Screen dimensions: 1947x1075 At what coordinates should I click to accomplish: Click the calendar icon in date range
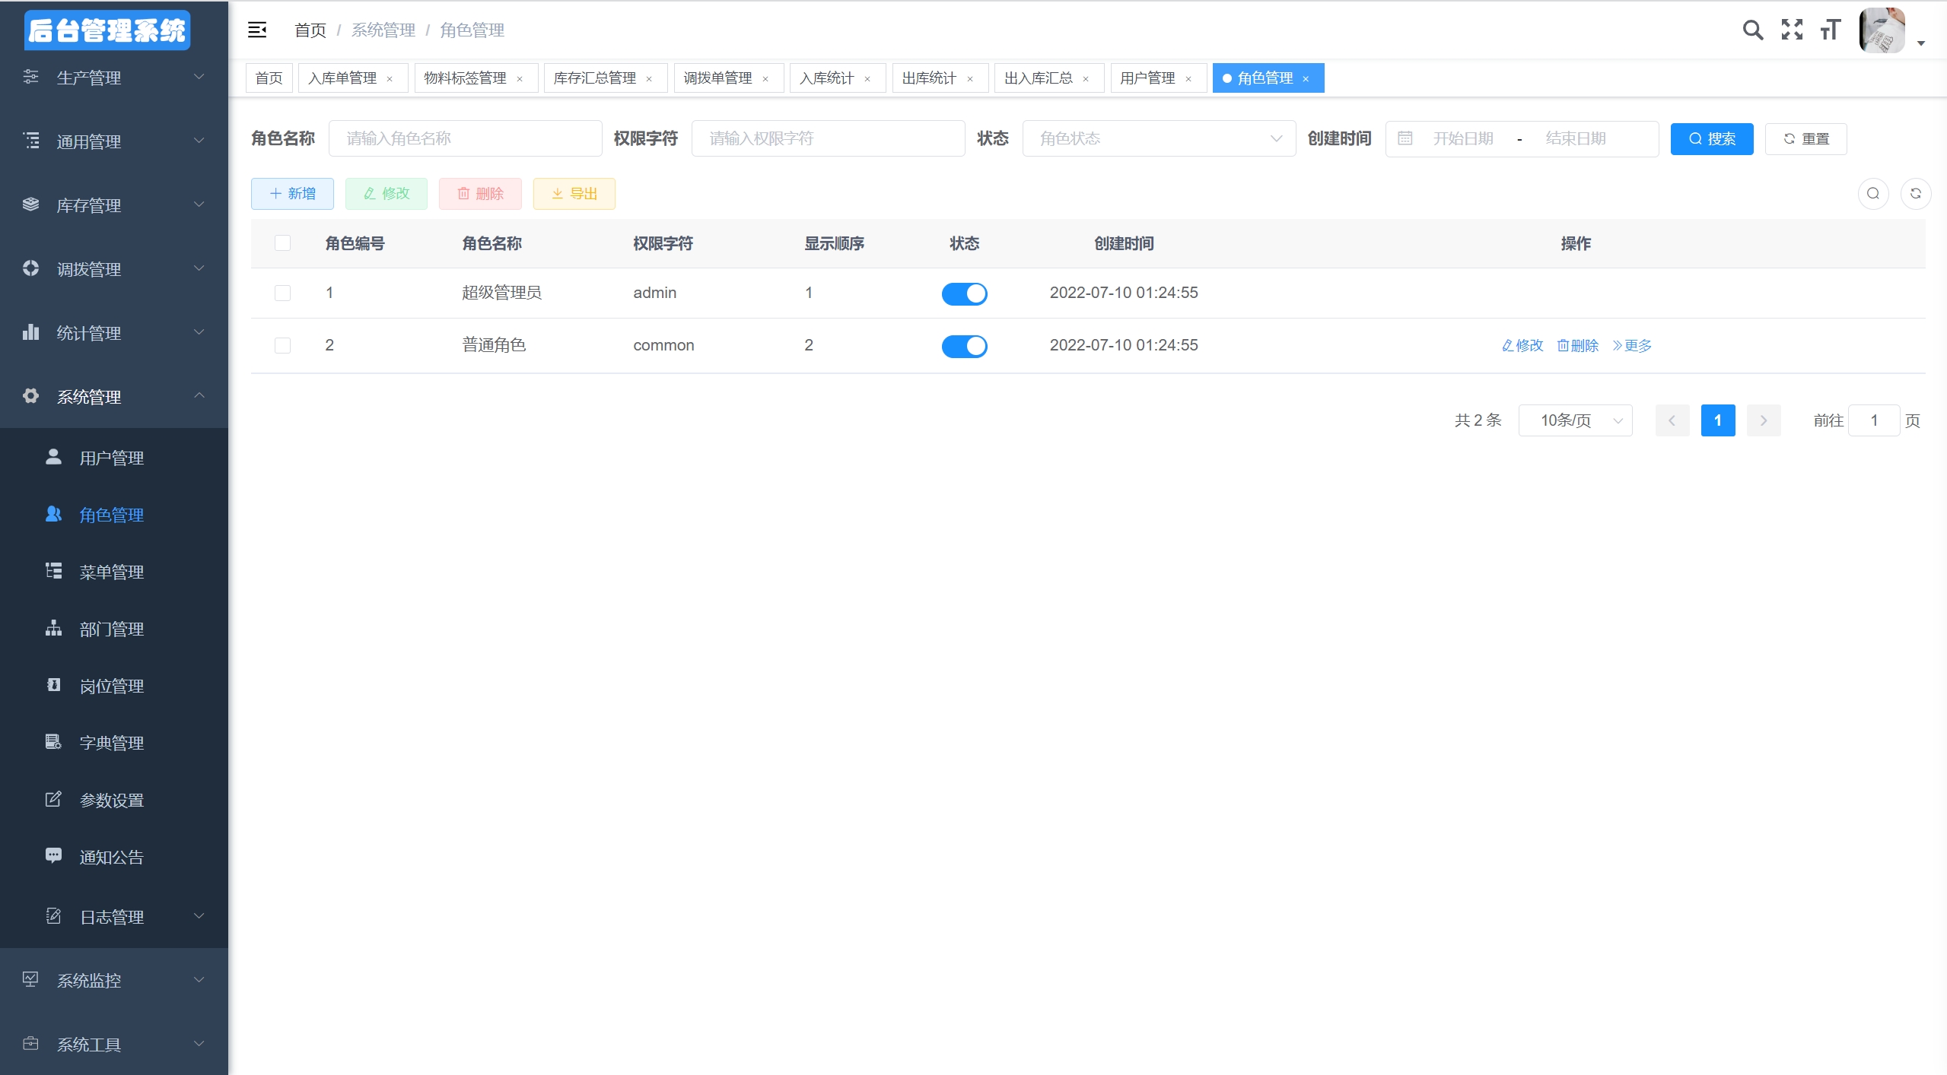pos(1405,138)
